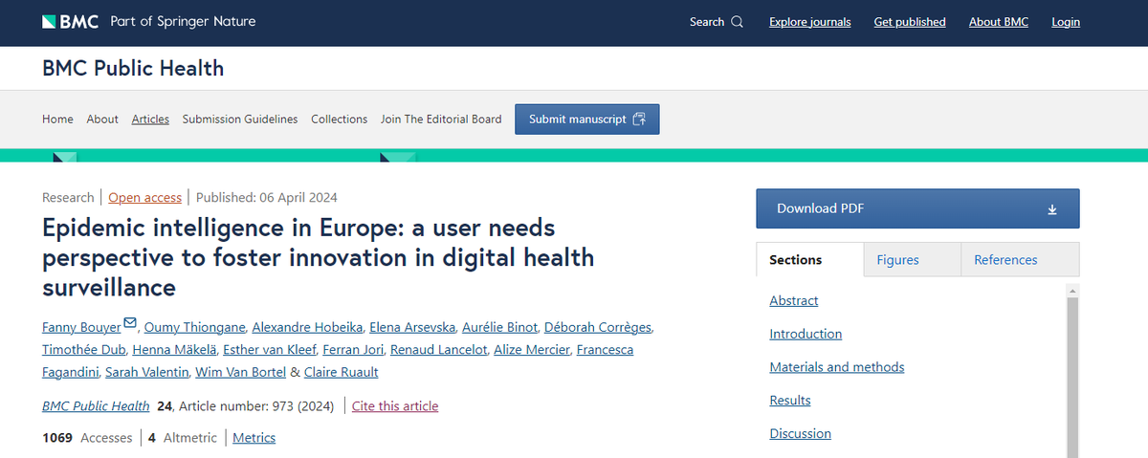
Task: Open author Timothée Dub
Action: pyautogui.click(x=82, y=349)
